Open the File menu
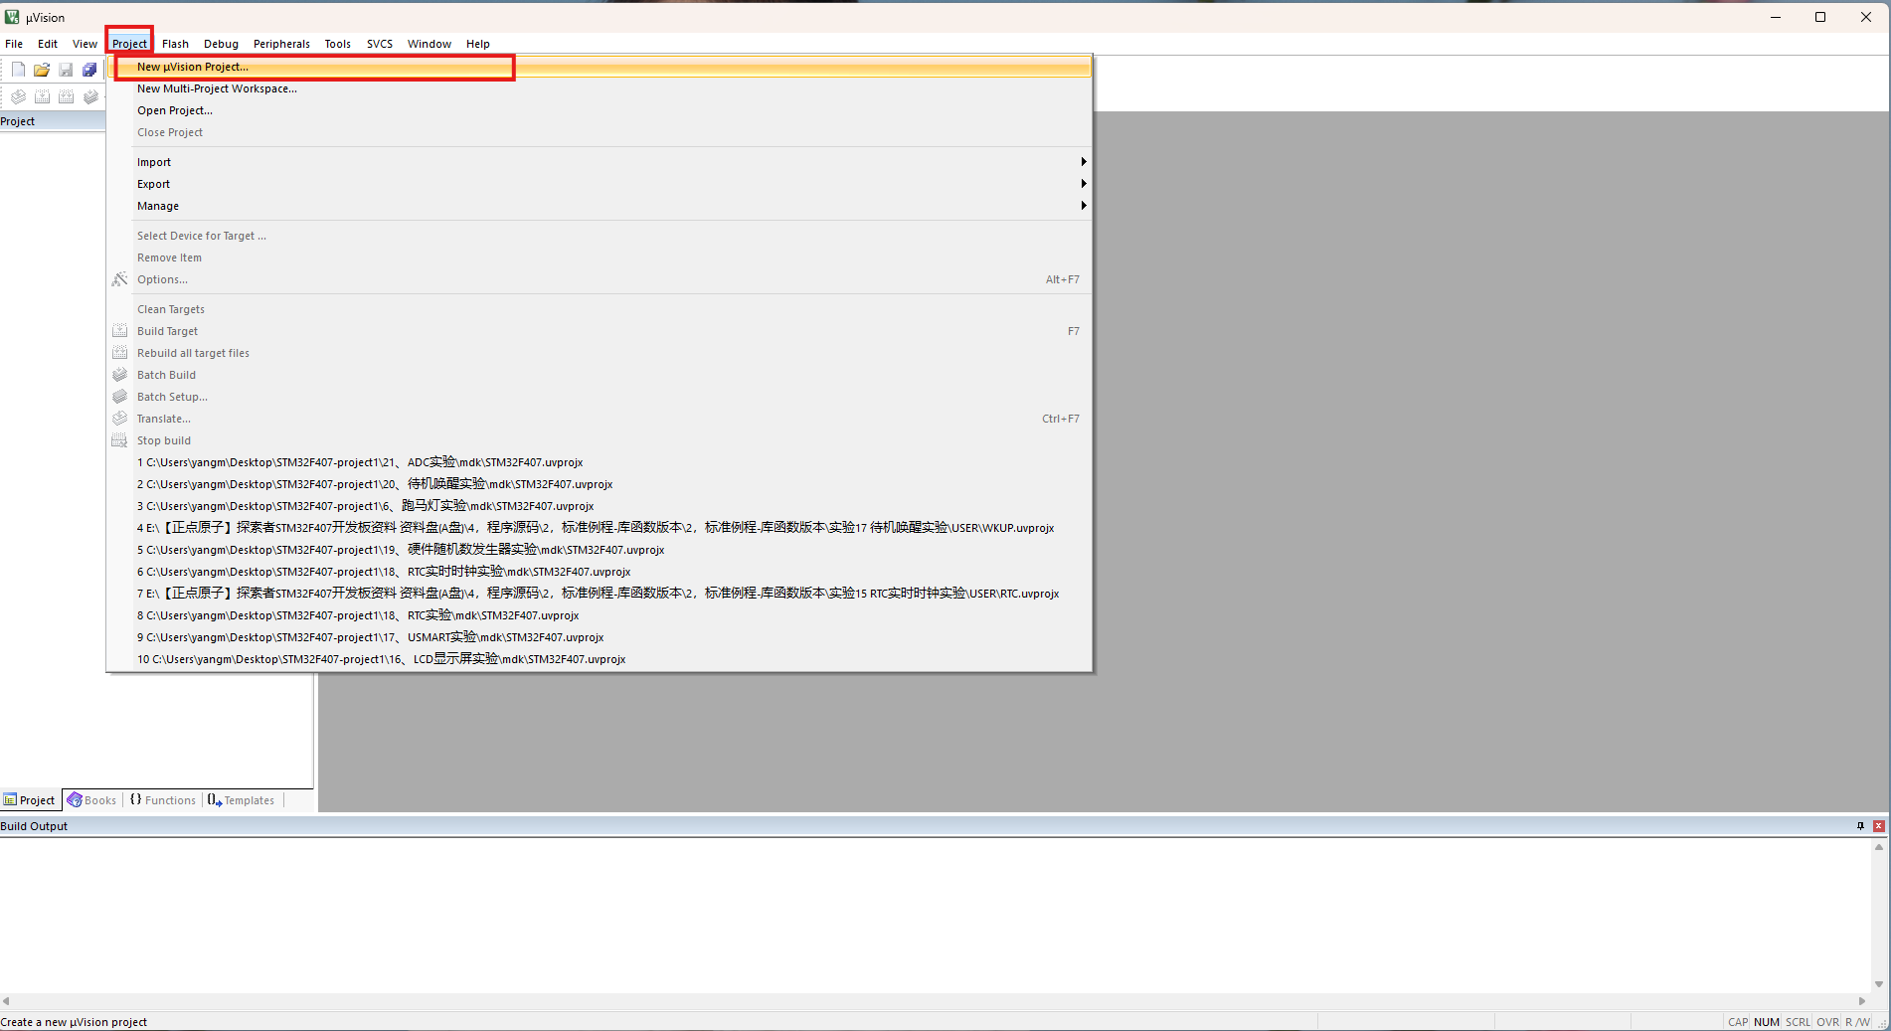 tap(14, 44)
